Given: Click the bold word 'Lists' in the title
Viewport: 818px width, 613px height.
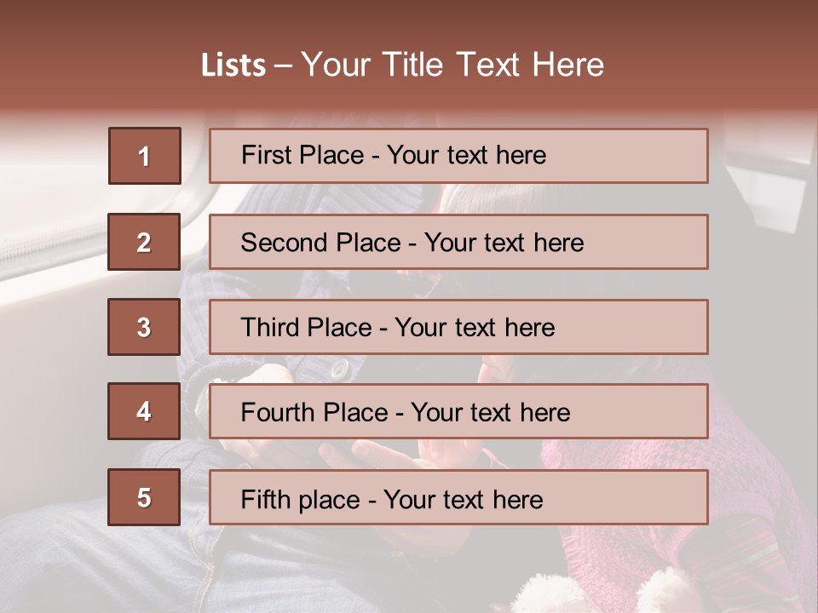Looking at the screenshot, I should pyautogui.click(x=233, y=65).
